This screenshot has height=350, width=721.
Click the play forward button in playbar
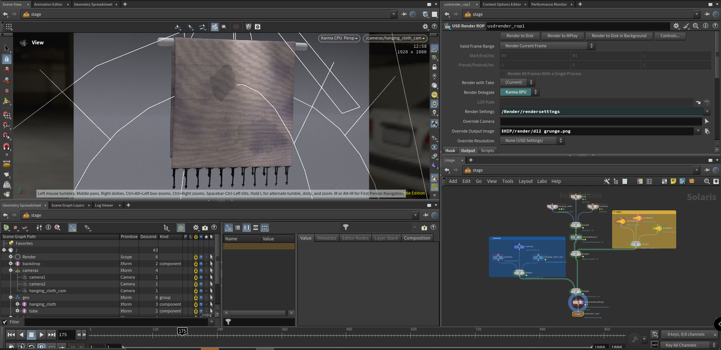tap(41, 335)
